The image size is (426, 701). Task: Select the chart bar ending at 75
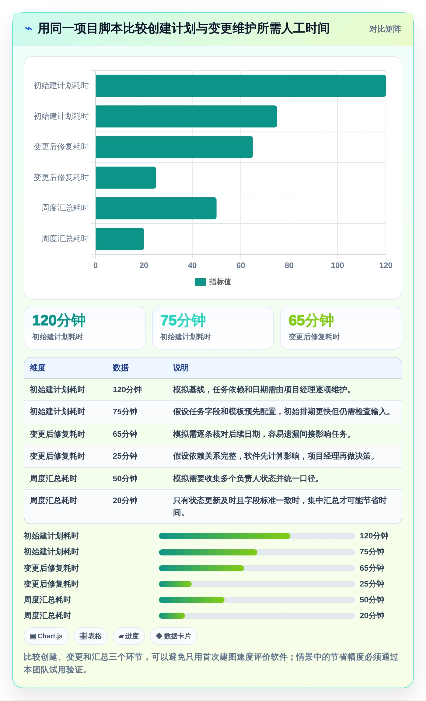[x=186, y=116]
